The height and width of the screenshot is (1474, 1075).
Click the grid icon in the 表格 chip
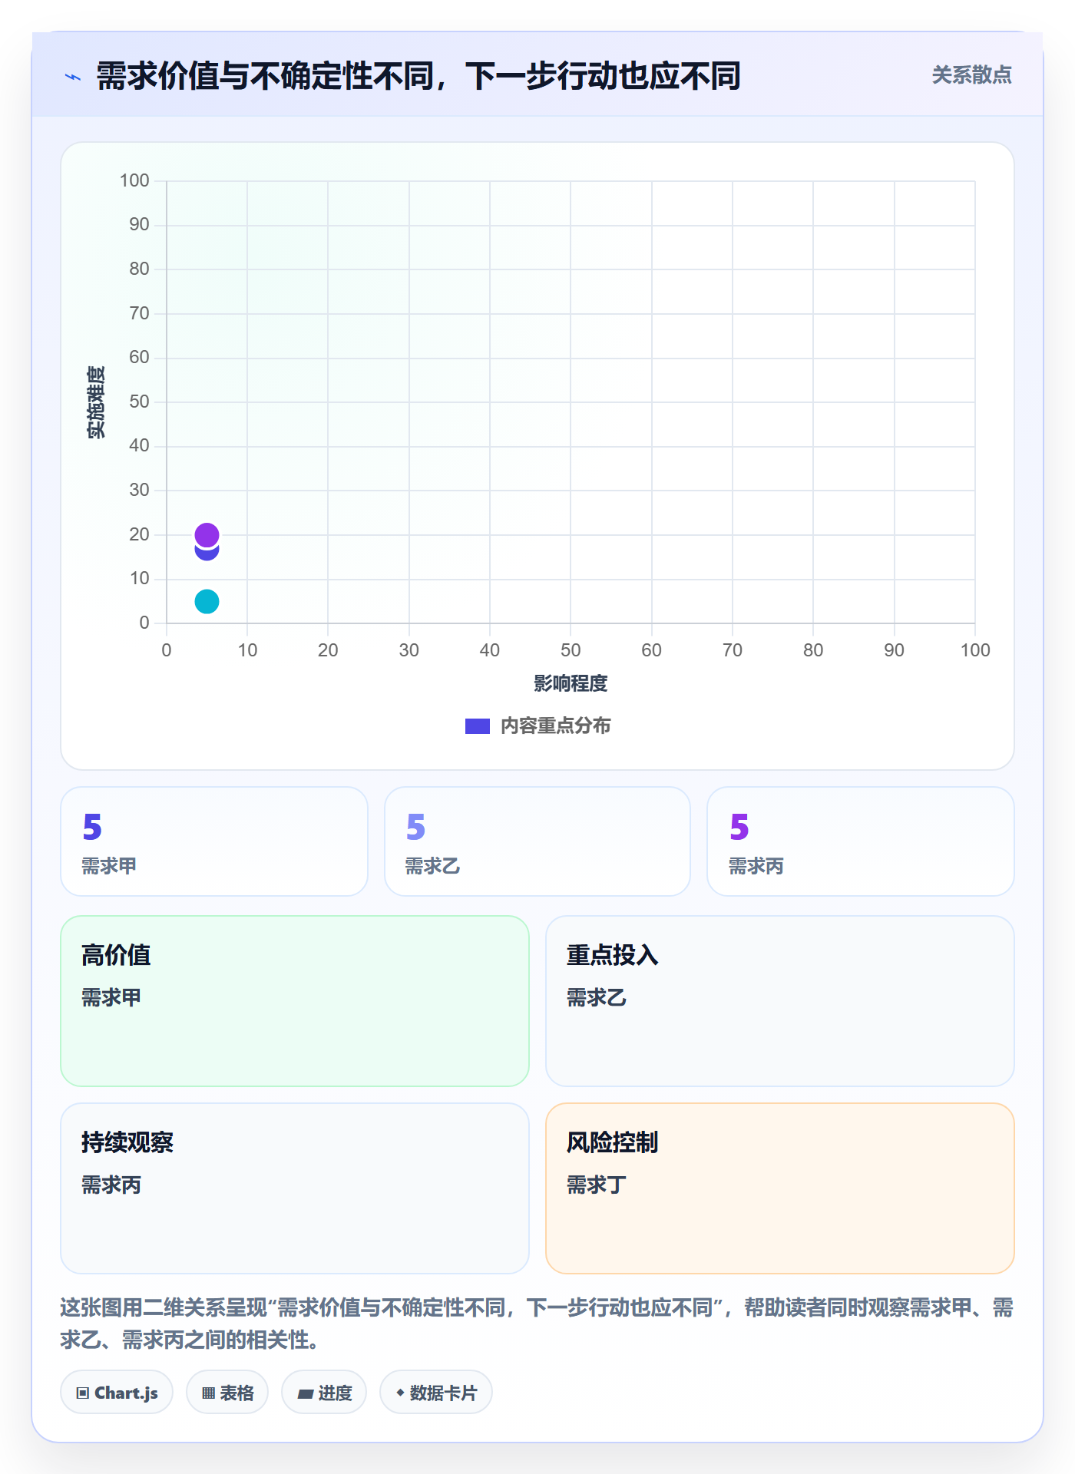[x=208, y=1393]
